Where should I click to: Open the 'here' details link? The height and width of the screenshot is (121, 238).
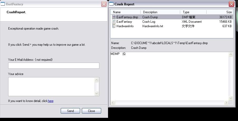tap(51, 101)
